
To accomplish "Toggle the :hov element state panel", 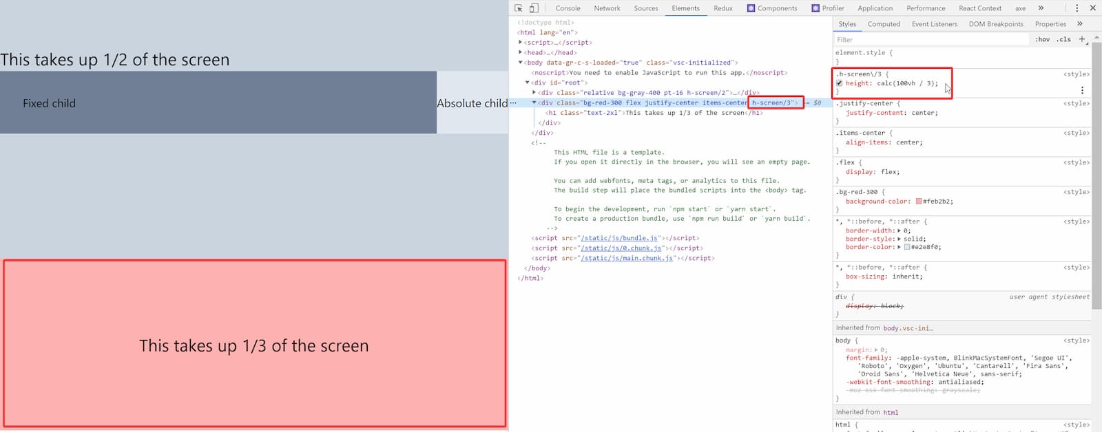I will (x=1042, y=39).
